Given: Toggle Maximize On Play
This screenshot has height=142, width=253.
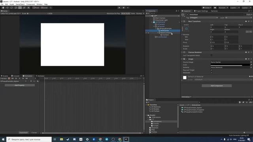Looking at the screenshot, I should pos(113,13).
